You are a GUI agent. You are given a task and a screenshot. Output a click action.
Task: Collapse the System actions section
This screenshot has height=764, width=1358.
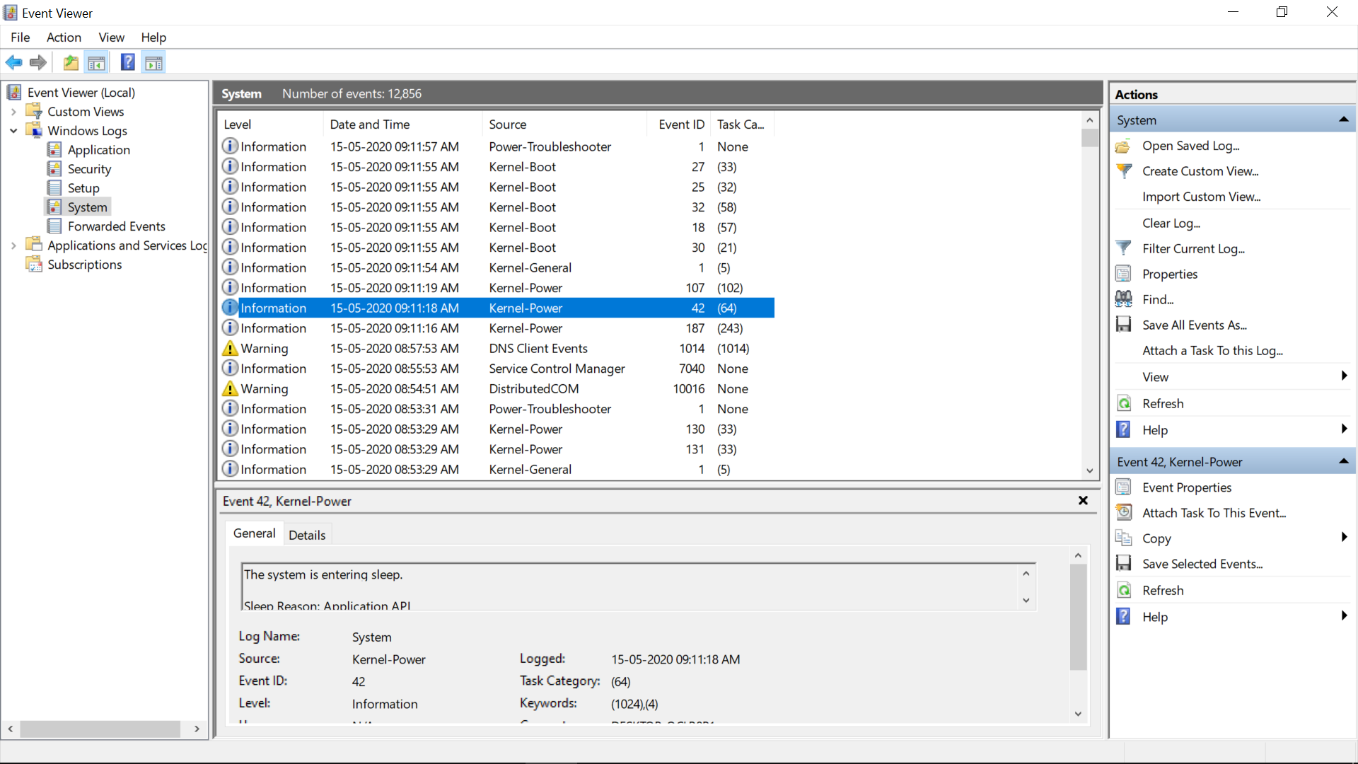1343,120
